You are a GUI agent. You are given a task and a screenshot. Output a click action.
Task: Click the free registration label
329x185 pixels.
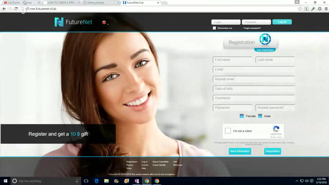tap(265, 50)
